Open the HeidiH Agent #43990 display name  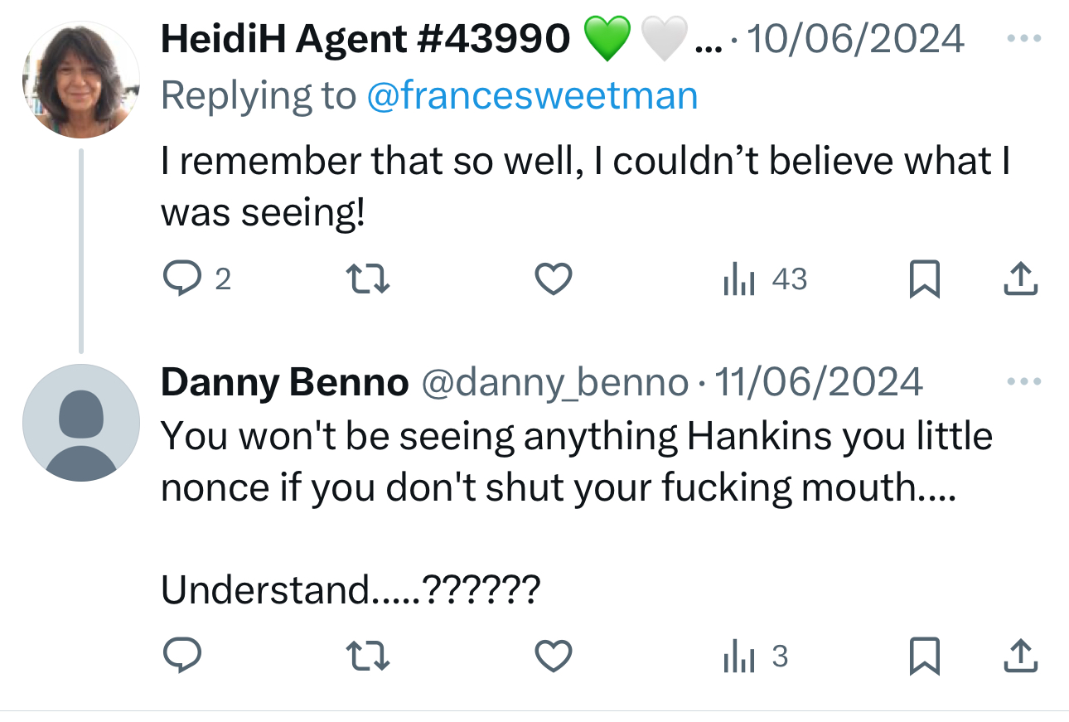pyautogui.click(x=365, y=38)
